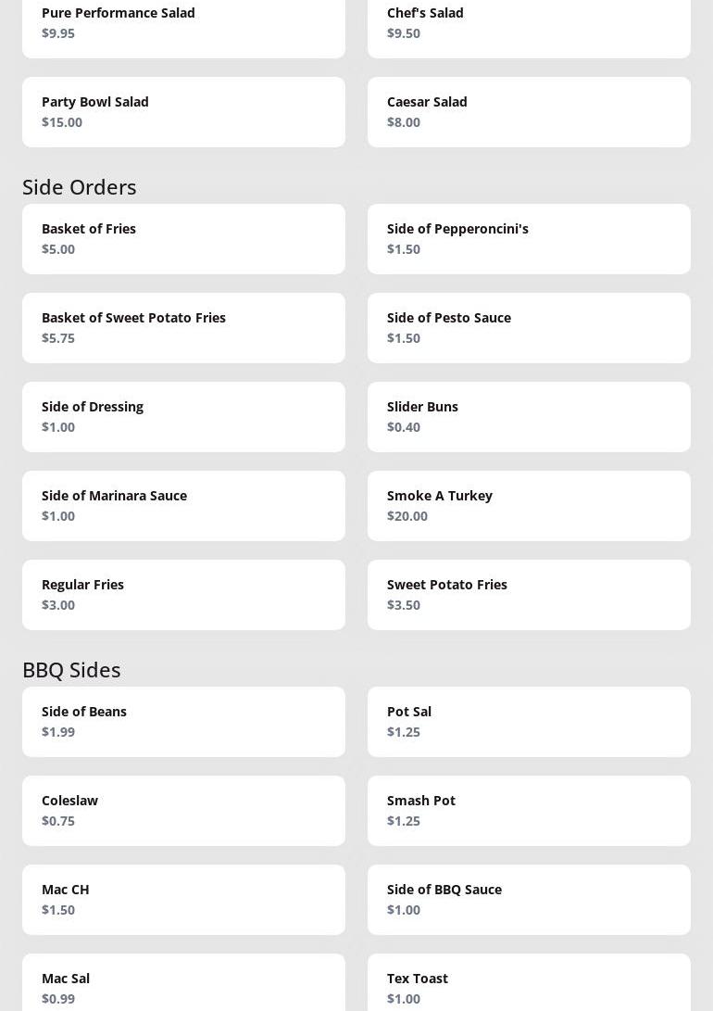The width and height of the screenshot is (713, 1011).
Task: Click the Side of Pepperoncini's card
Action: (x=529, y=238)
